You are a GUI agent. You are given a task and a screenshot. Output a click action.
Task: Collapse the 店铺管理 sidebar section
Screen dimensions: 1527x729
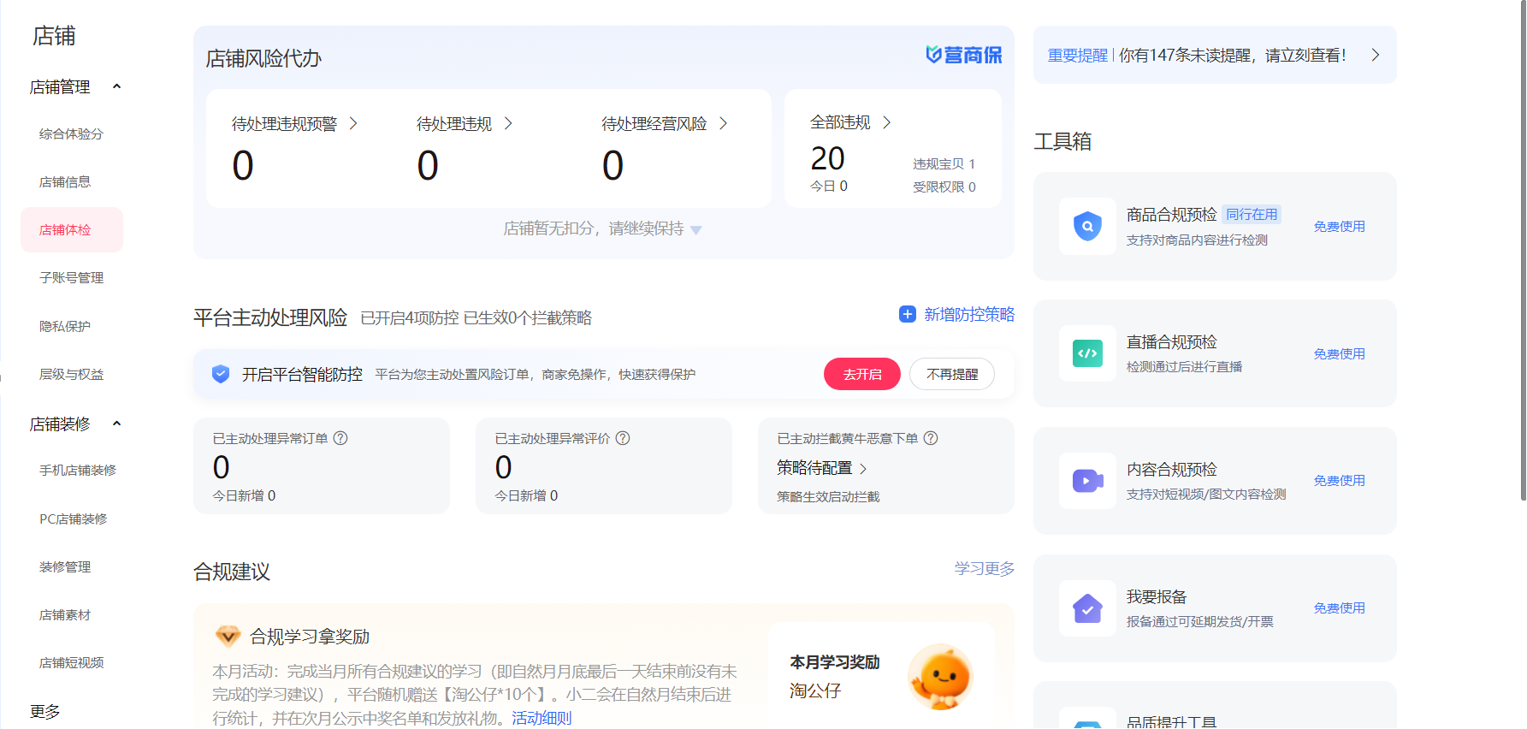tap(117, 86)
